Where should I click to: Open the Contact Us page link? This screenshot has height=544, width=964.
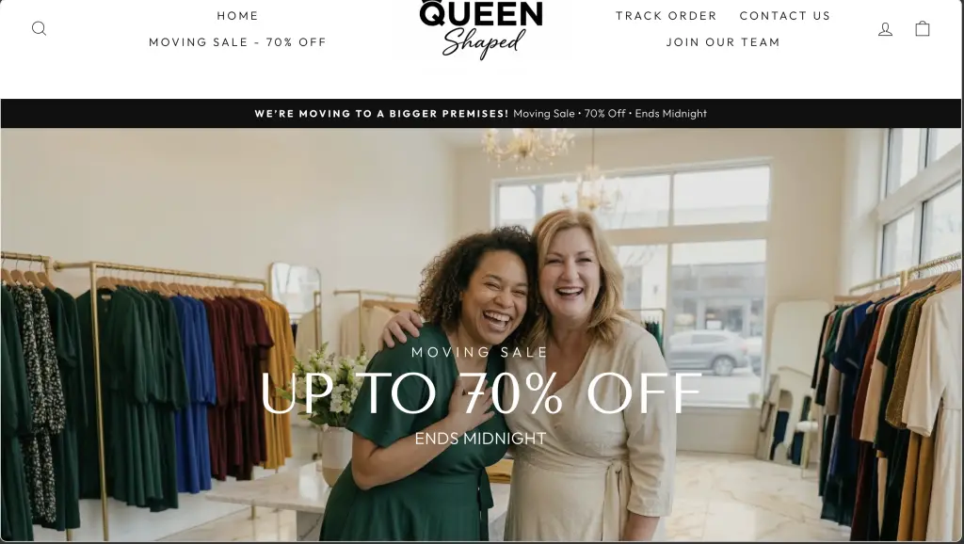(x=785, y=16)
